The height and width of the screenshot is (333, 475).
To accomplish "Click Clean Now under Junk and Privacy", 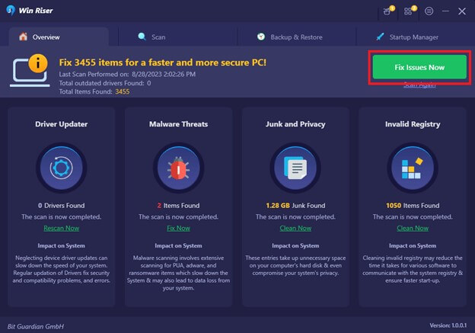I will pyautogui.click(x=295, y=228).
